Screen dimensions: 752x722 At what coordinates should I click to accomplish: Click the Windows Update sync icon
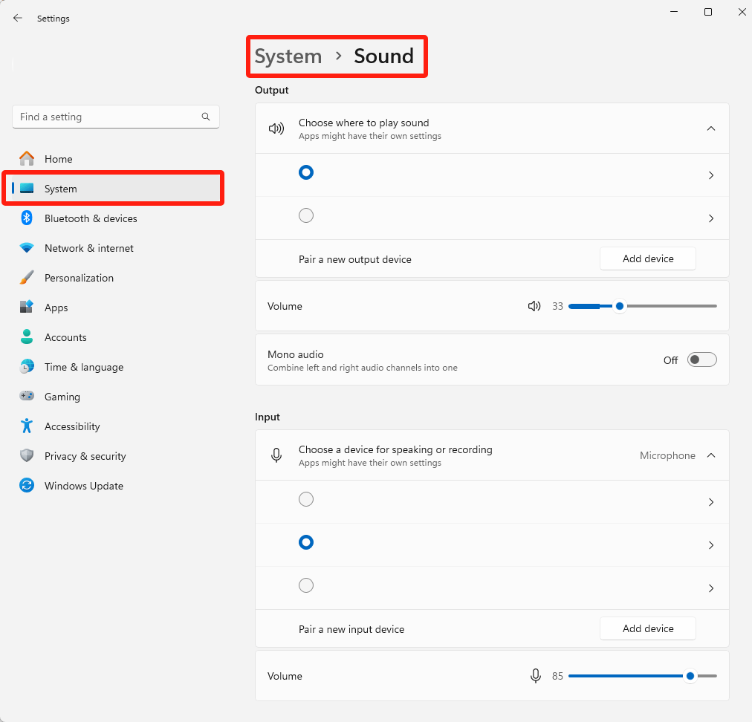[27, 485]
